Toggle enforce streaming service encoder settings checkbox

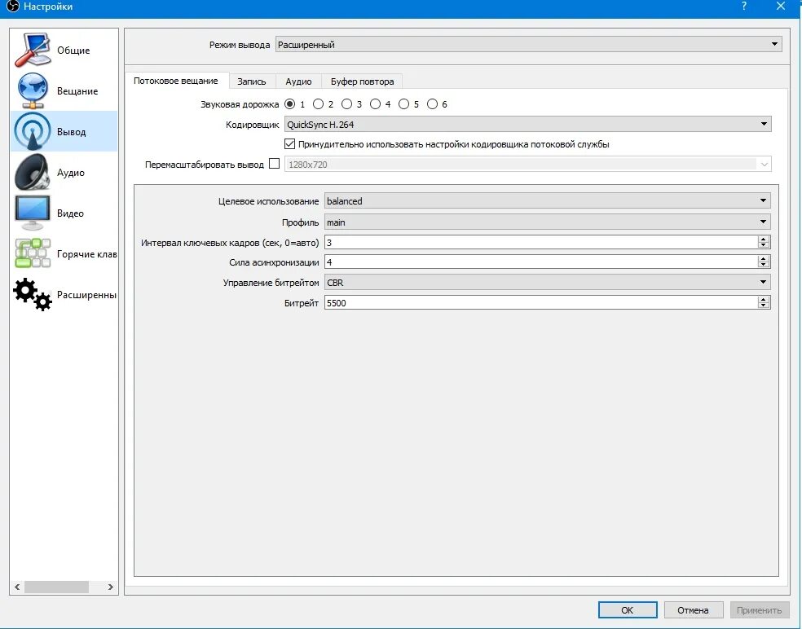289,144
